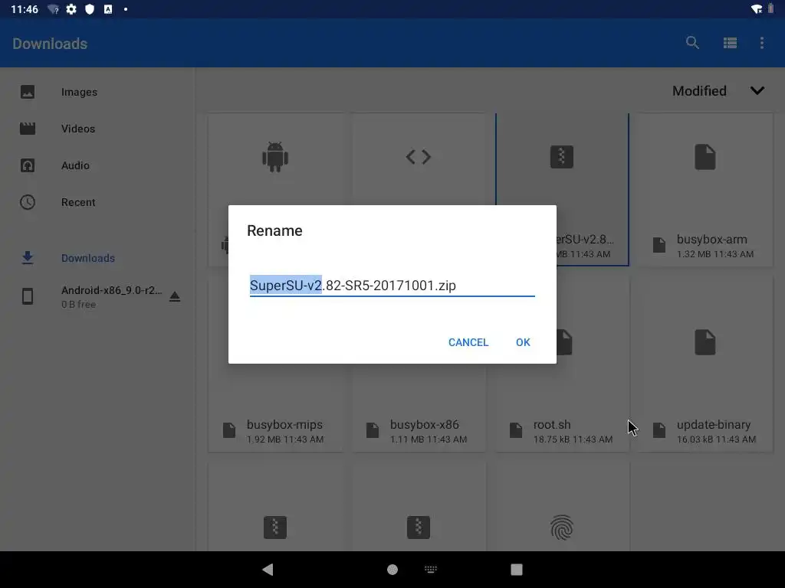Select second zip archive in bottom row
Screen dimensions: 785x588
[x=419, y=528]
